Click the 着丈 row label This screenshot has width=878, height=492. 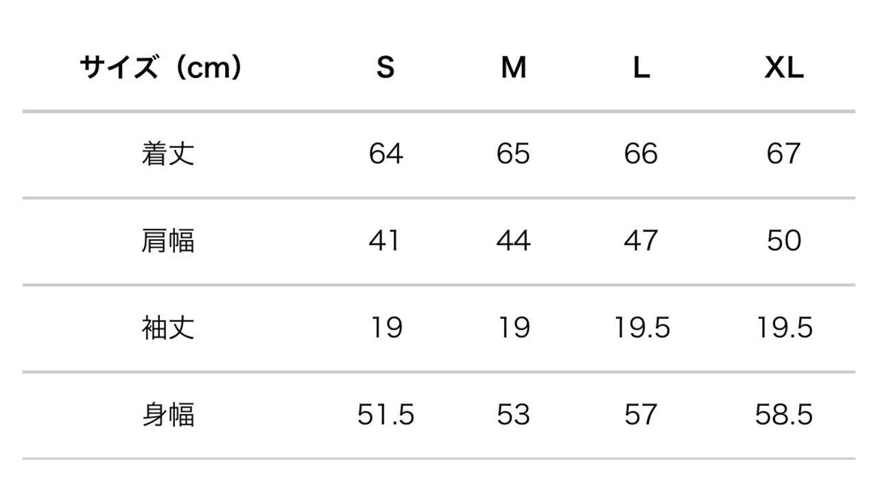(x=168, y=153)
